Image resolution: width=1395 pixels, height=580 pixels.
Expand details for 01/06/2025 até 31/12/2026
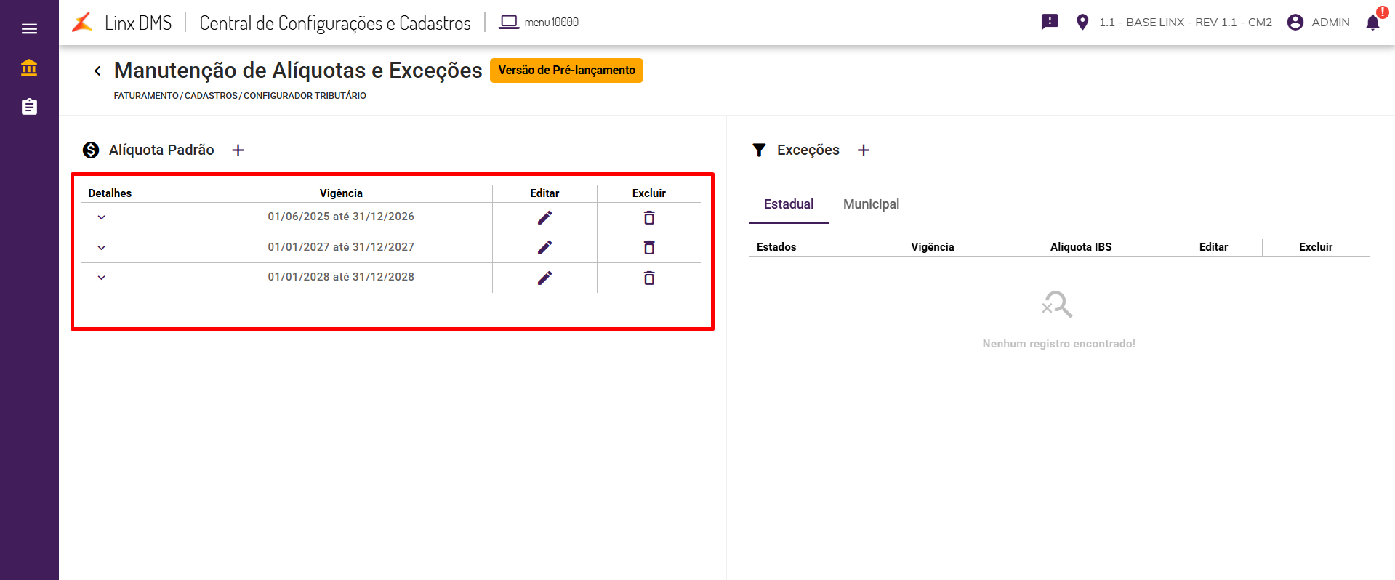click(102, 217)
